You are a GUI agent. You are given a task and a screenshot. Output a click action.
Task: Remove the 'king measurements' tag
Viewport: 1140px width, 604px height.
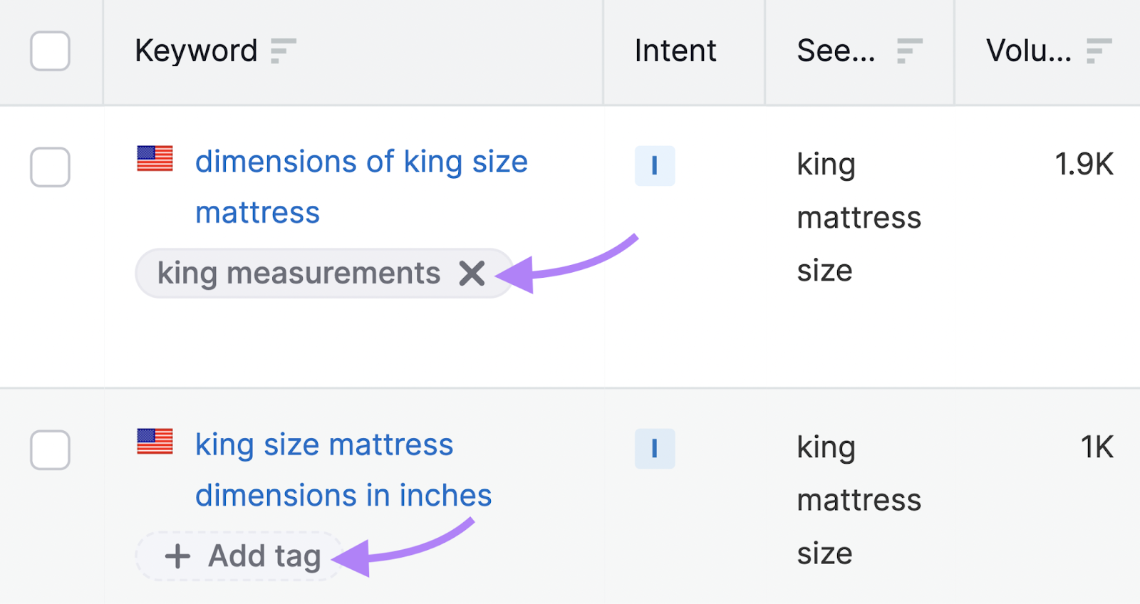pos(472,274)
